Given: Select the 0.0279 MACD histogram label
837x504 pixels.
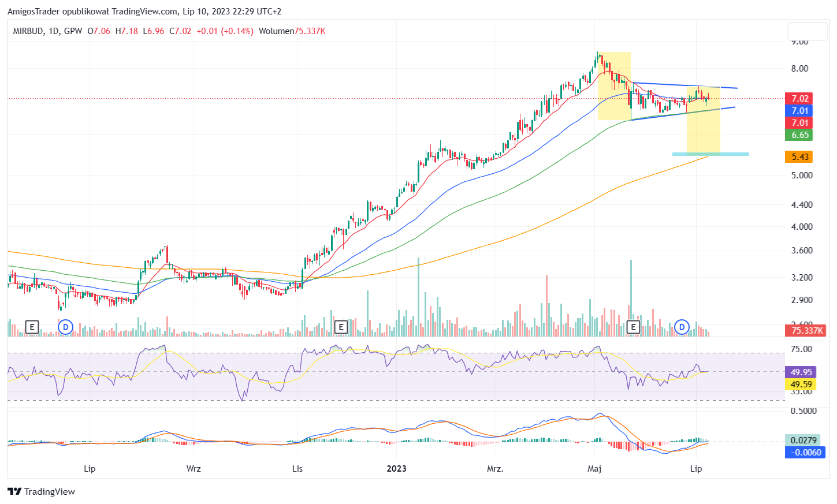Looking at the screenshot, I should [x=803, y=440].
